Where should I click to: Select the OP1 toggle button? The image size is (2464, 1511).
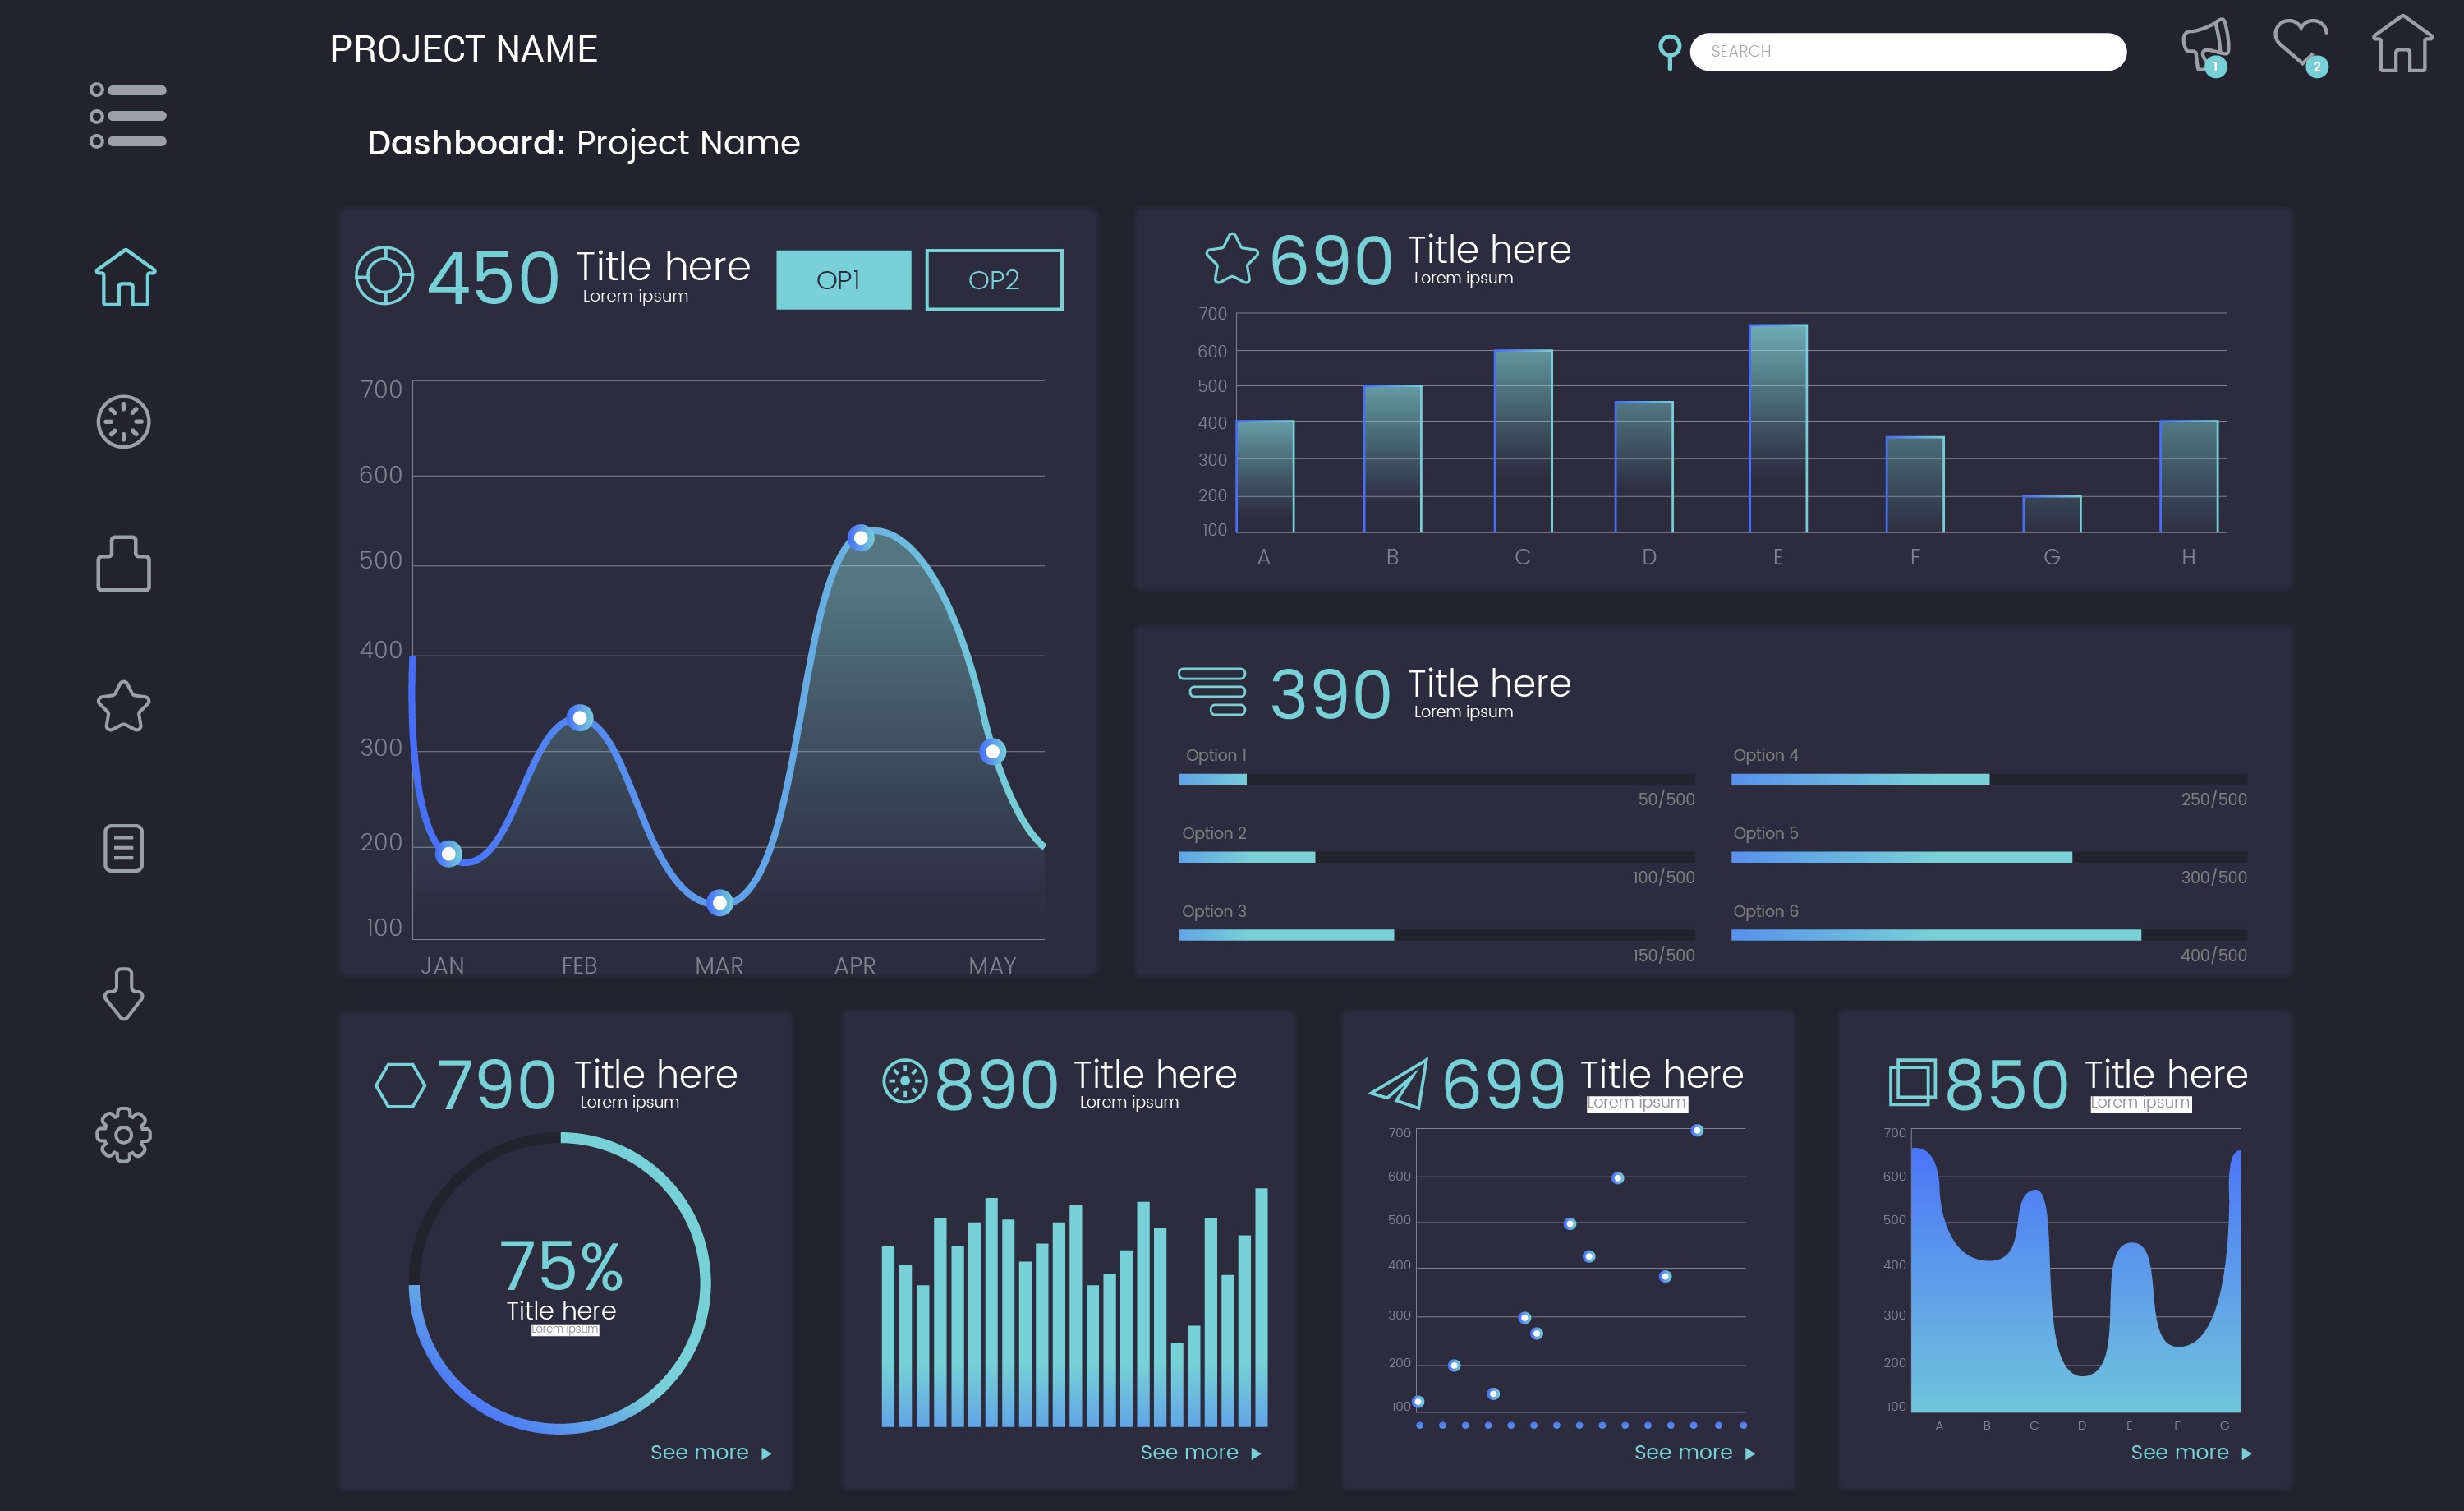[x=843, y=280]
